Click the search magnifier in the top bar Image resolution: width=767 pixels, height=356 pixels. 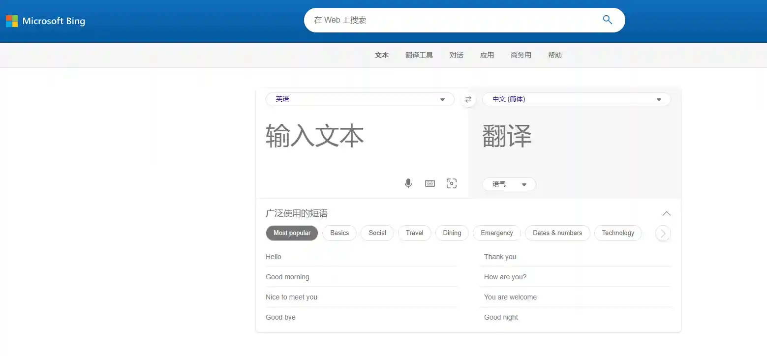(607, 20)
